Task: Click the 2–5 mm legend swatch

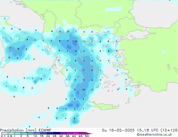Action: (24, 133)
